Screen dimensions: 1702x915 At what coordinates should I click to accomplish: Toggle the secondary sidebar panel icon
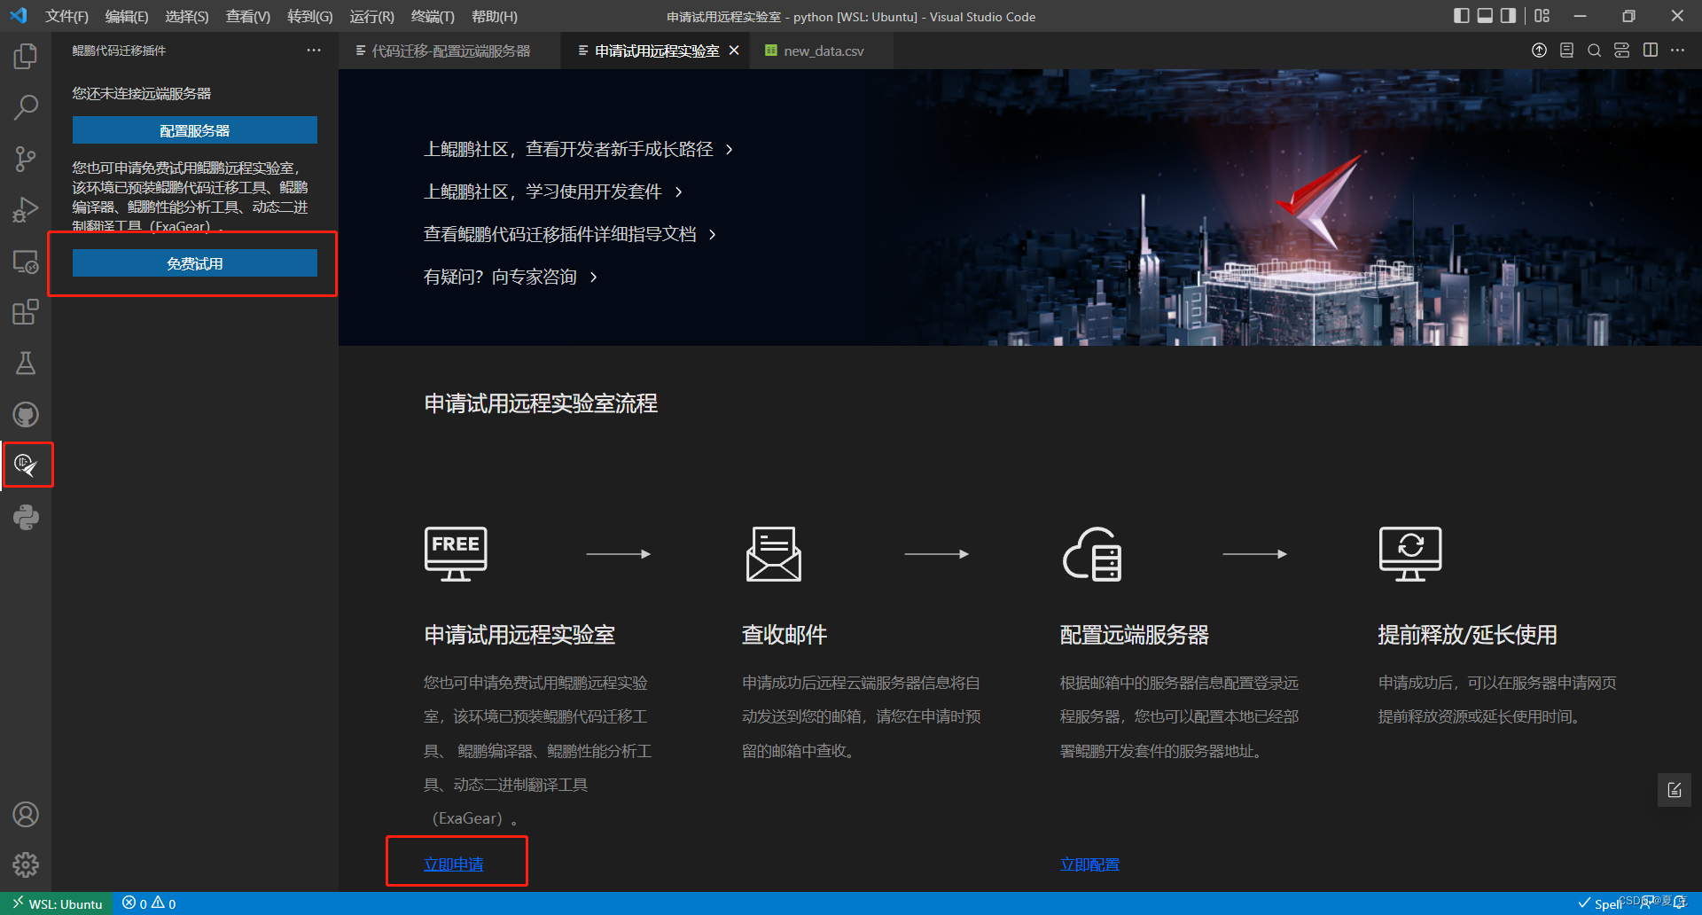click(x=1508, y=15)
